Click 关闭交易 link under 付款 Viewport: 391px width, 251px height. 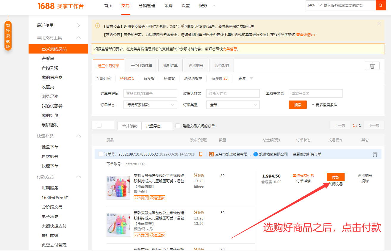click(x=336, y=184)
